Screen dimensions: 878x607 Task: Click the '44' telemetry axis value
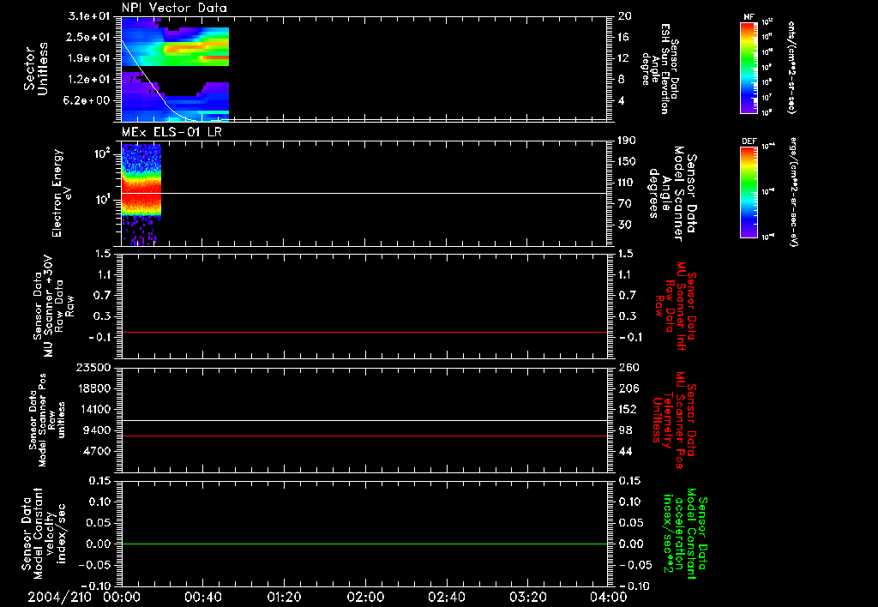tap(625, 451)
